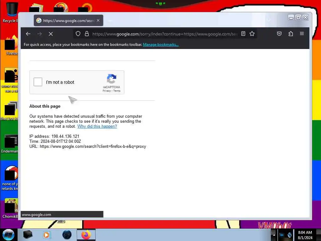Stop loading the page
Screen dimensions: 321x241
[x=51, y=34]
